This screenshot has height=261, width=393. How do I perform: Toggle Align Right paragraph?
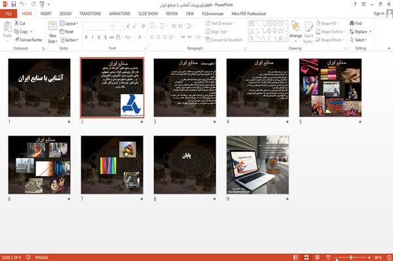[x=164, y=37]
